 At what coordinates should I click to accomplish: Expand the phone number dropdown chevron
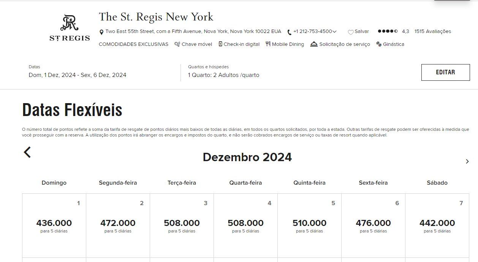point(334,32)
